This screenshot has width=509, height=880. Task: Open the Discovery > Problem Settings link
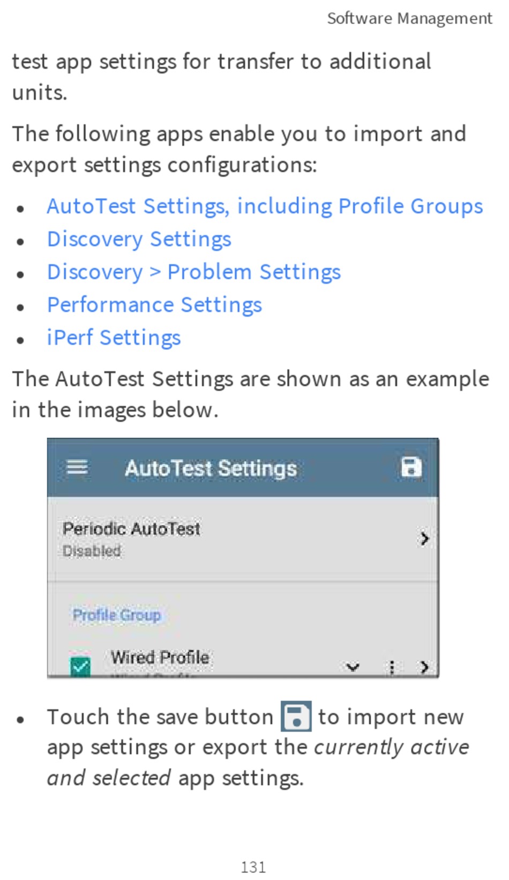coord(194,272)
